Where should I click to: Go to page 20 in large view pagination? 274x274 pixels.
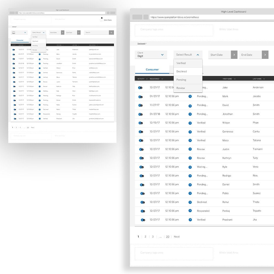(167, 237)
